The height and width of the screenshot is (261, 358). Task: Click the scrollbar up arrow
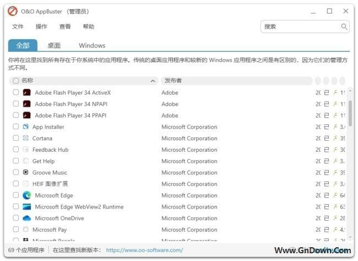click(x=350, y=91)
